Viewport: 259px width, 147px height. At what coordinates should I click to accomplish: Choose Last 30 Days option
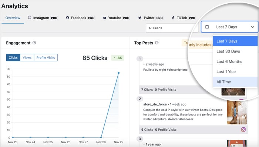(x=235, y=51)
